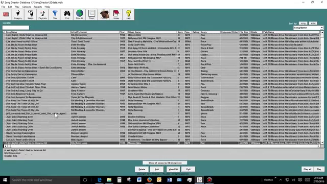Click the Add button
This screenshot has width=327, height=184.
tap(157, 169)
